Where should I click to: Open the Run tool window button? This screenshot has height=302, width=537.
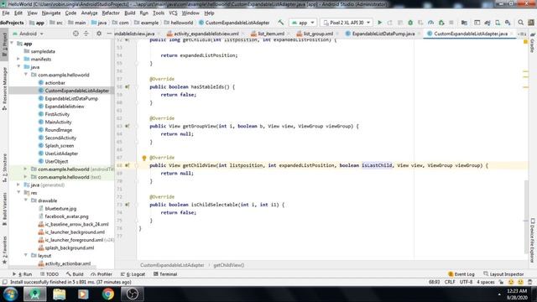pos(22,274)
